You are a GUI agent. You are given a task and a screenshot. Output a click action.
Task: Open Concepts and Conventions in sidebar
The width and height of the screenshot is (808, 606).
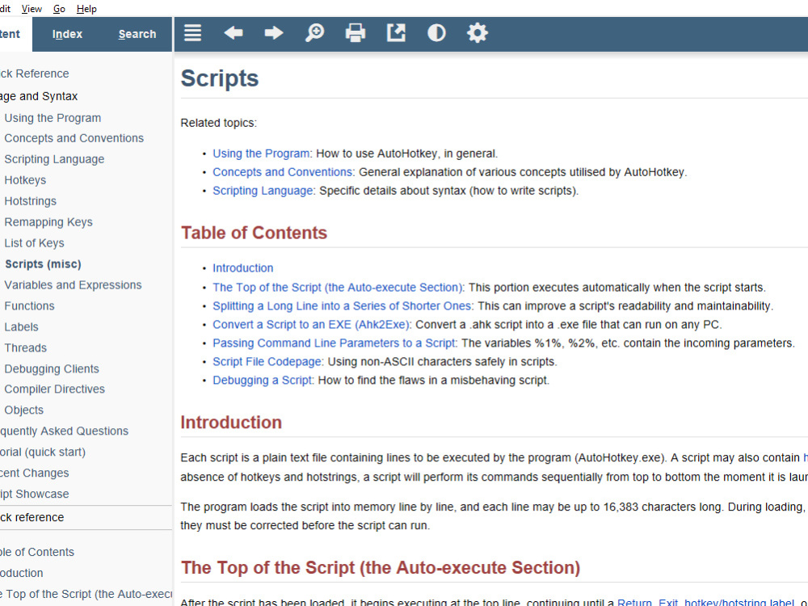pyautogui.click(x=74, y=138)
